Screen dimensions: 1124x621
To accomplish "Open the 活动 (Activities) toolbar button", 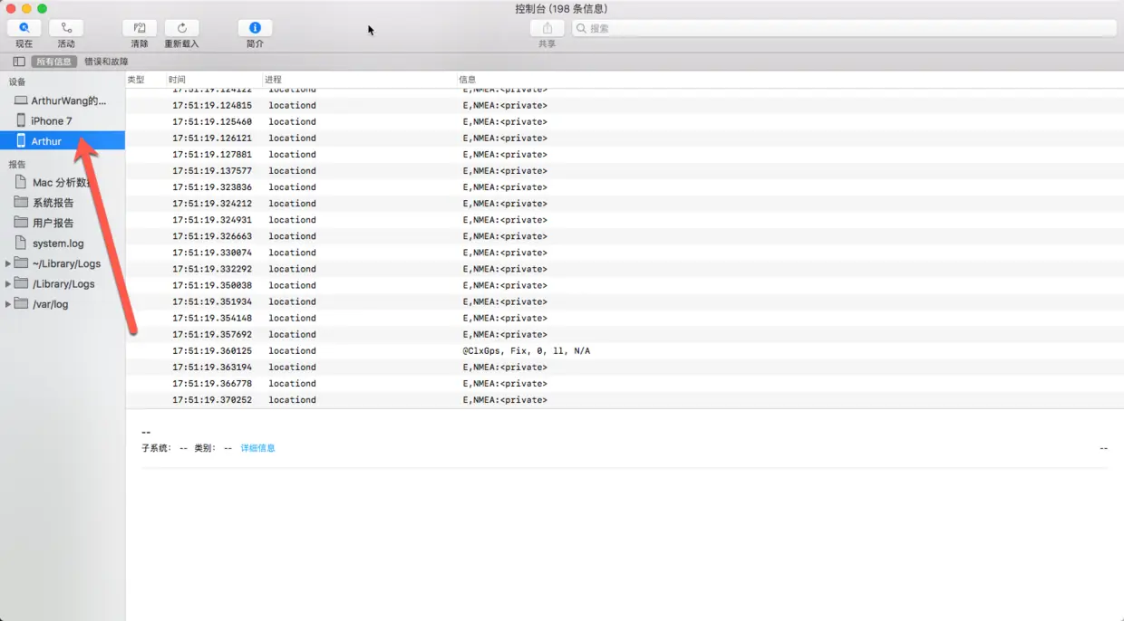I will (x=66, y=28).
